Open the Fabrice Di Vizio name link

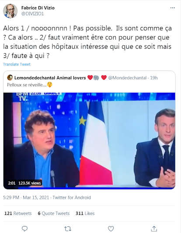coord(38,8)
